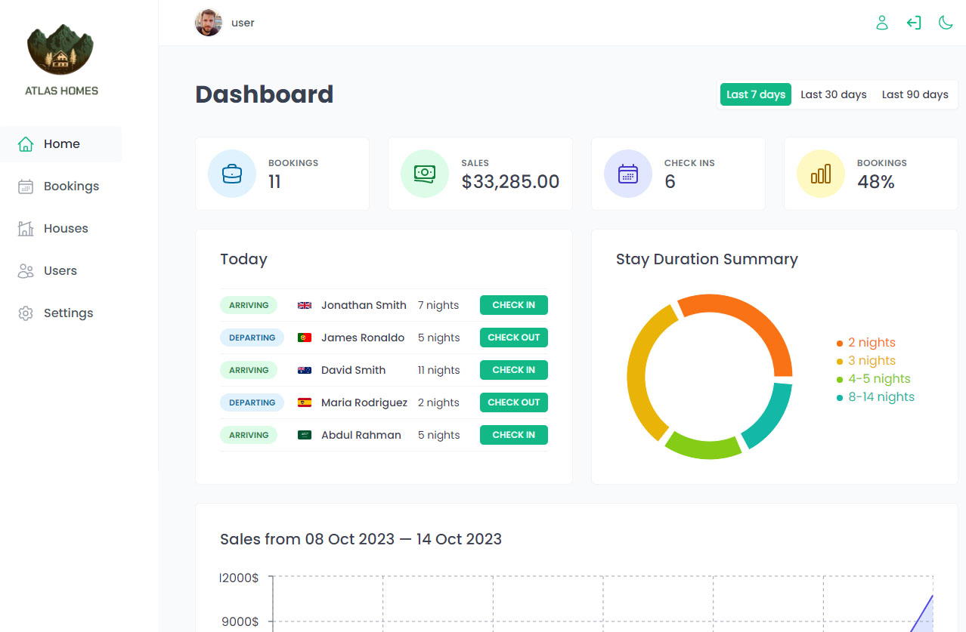Open the account profile icon in header

click(881, 23)
